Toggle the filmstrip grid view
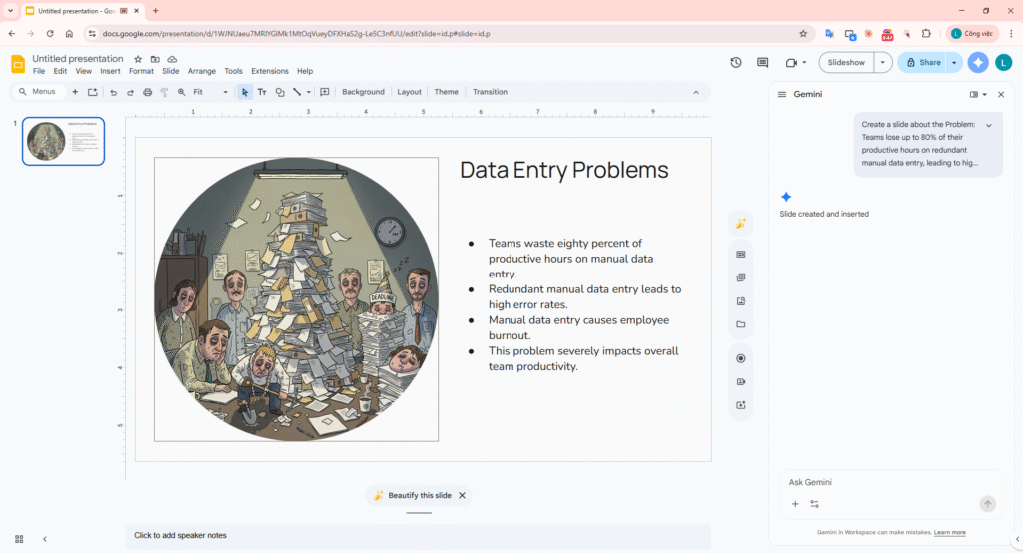1023x553 pixels. pyautogui.click(x=19, y=539)
